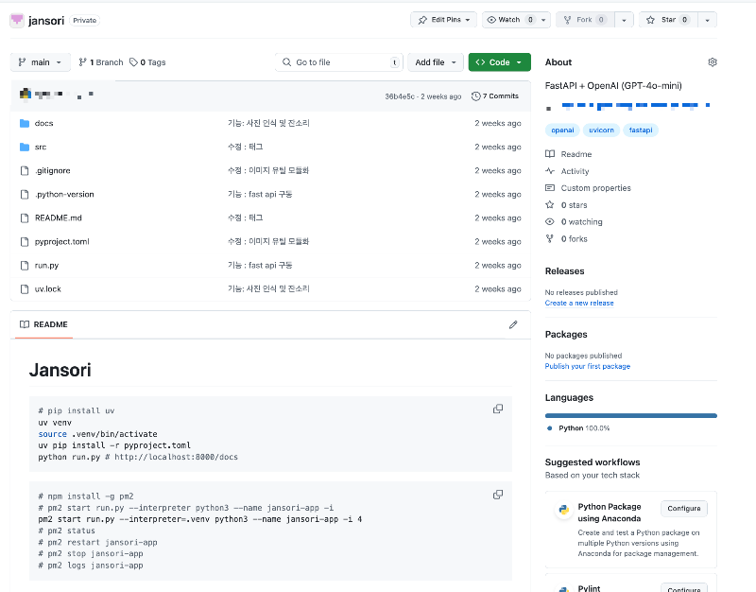Click the jansori repository avatar icon

click(17, 20)
